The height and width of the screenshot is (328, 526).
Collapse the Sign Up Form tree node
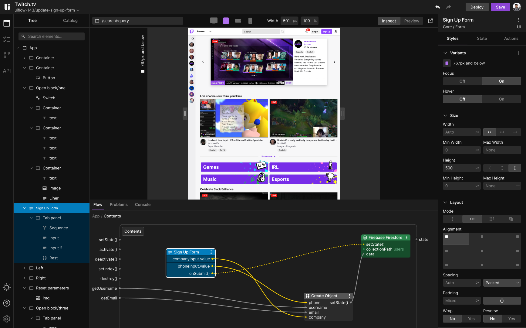point(25,208)
